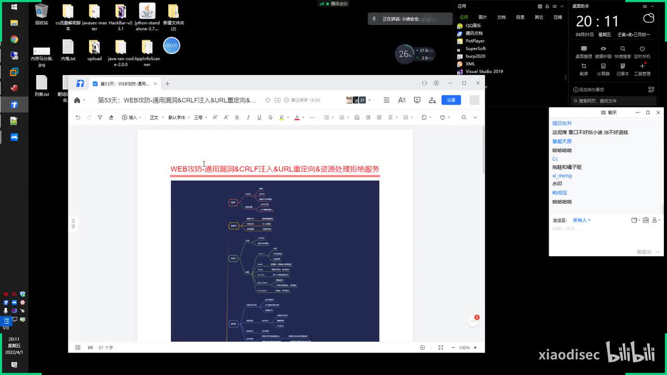Decrease font size with A- icon
Viewport: 667px width, 375px height.
point(226,118)
